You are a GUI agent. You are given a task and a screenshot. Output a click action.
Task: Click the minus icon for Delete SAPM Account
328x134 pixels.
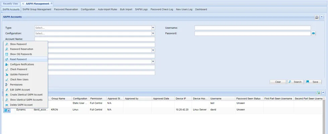(7, 105)
